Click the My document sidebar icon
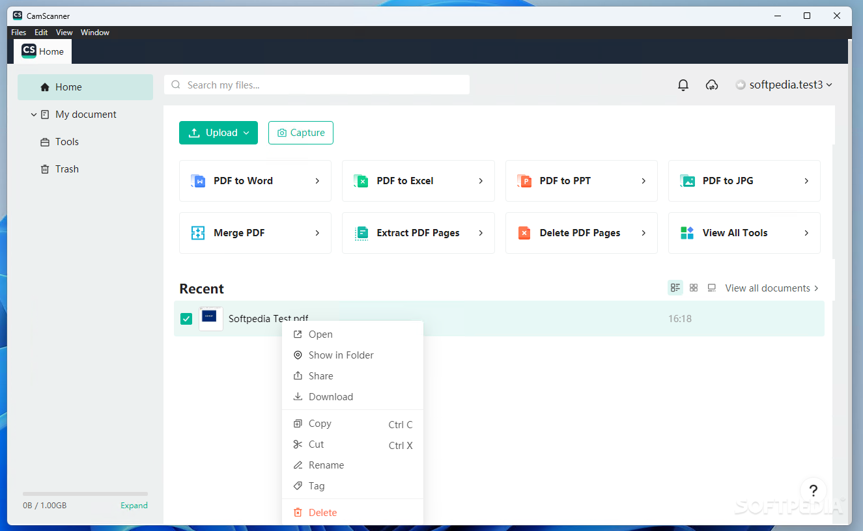 [45, 115]
